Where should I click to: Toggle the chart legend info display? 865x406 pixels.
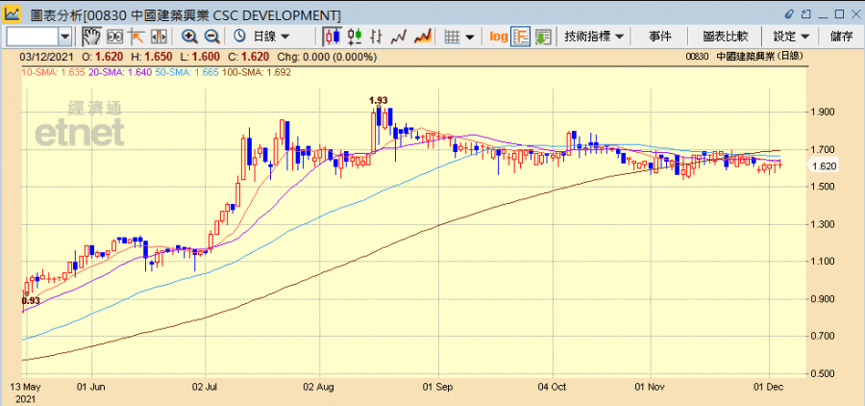pos(521,37)
